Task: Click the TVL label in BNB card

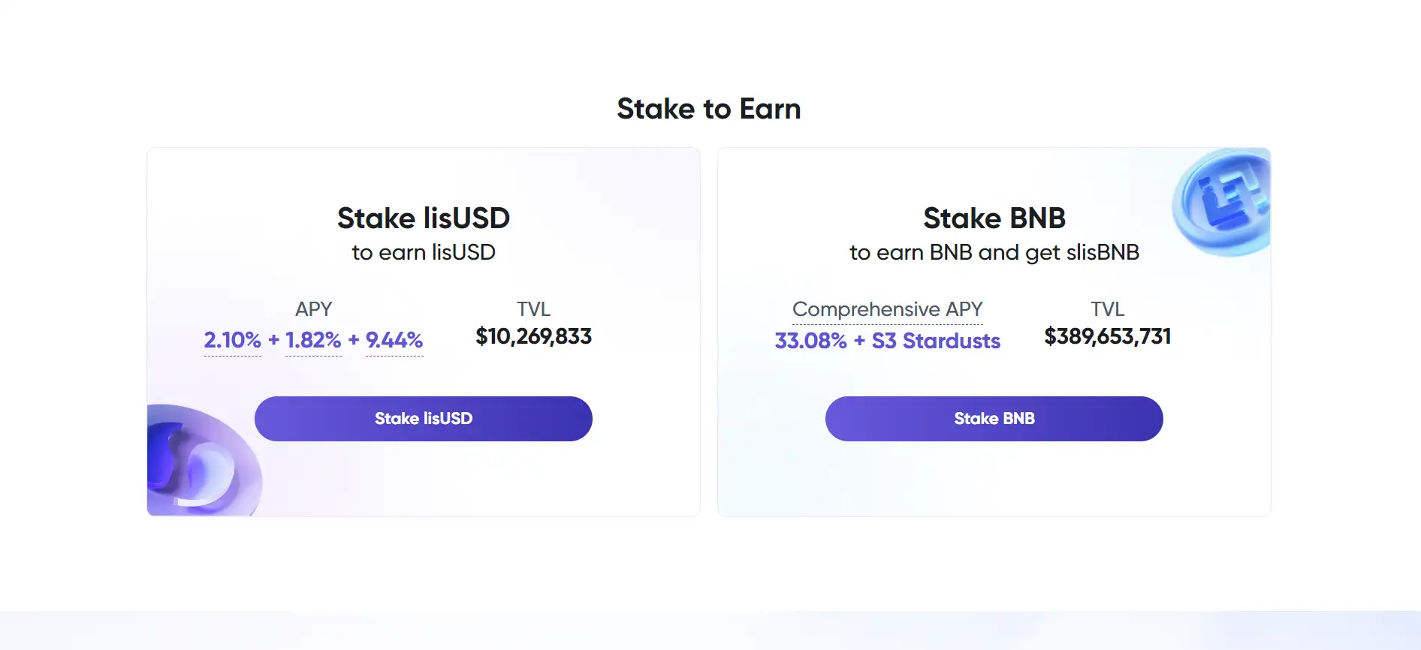Action: [x=1107, y=309]
